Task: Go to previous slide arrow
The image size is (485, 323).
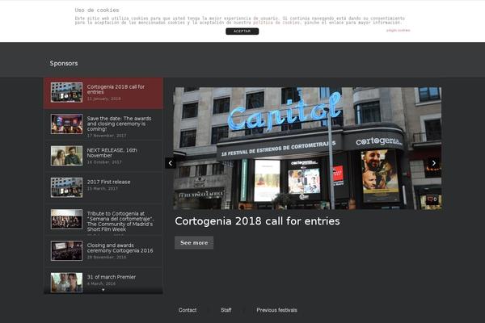Action: coord(170,163)
